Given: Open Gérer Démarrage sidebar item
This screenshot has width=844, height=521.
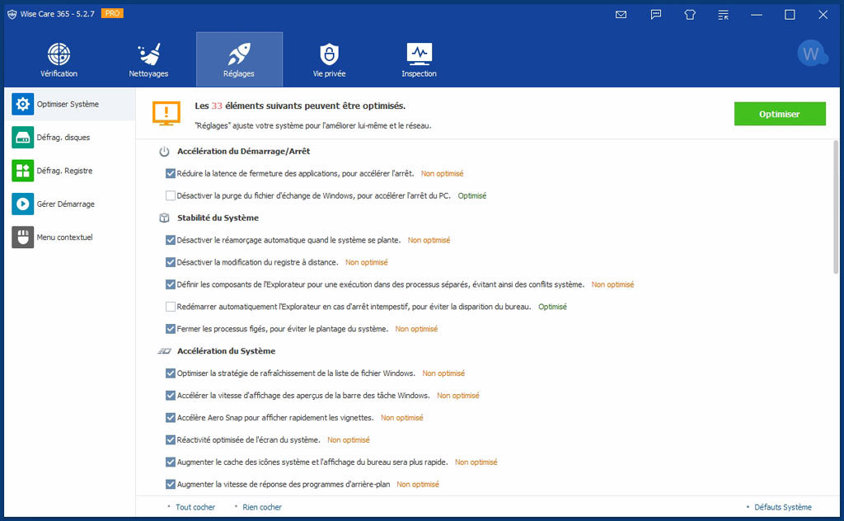Looking at the screenshot, I should tap(70, 204).
